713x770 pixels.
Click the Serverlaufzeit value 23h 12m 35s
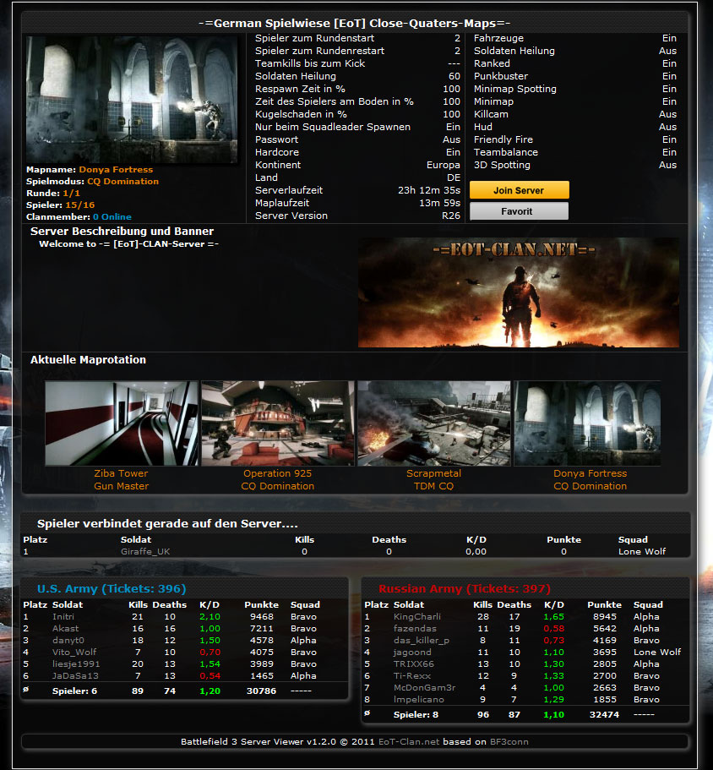tap(429, 190)
